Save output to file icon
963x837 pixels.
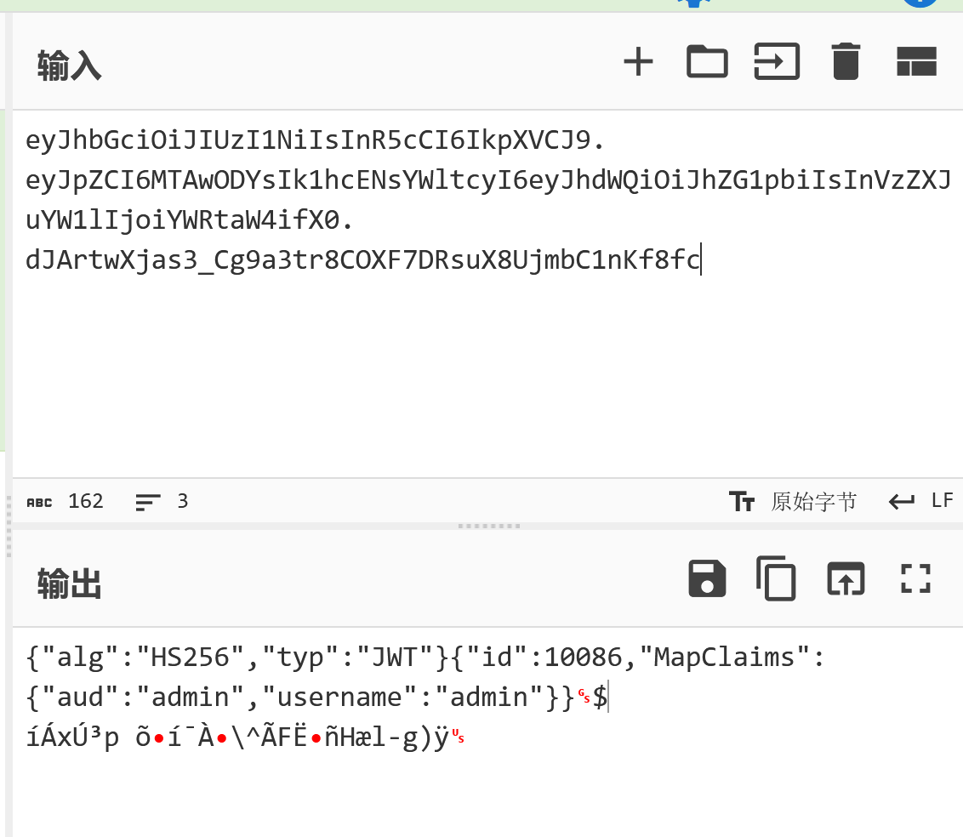(x=707, y=578)
